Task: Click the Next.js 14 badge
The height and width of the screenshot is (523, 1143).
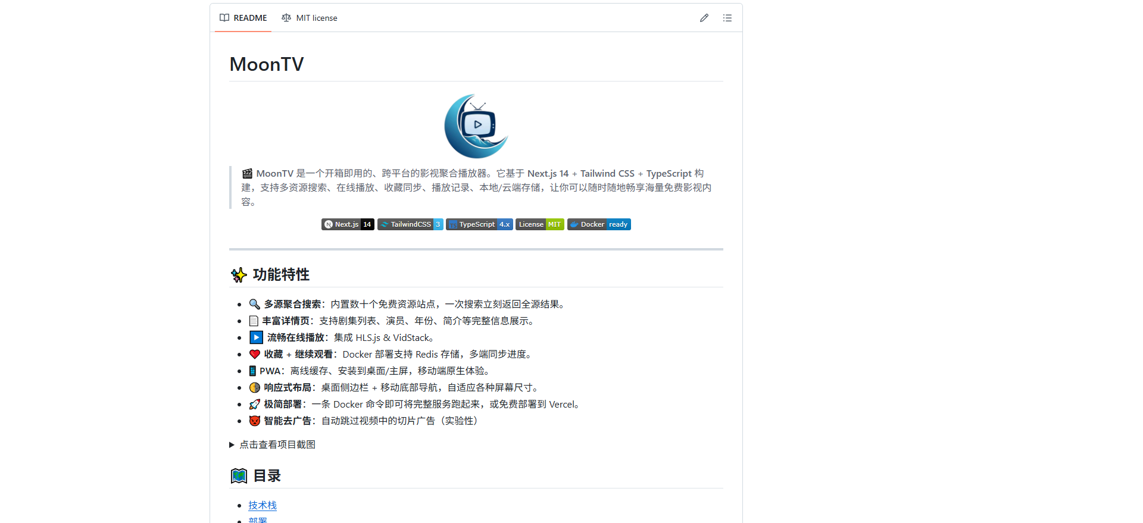Action: pos(348,224)
